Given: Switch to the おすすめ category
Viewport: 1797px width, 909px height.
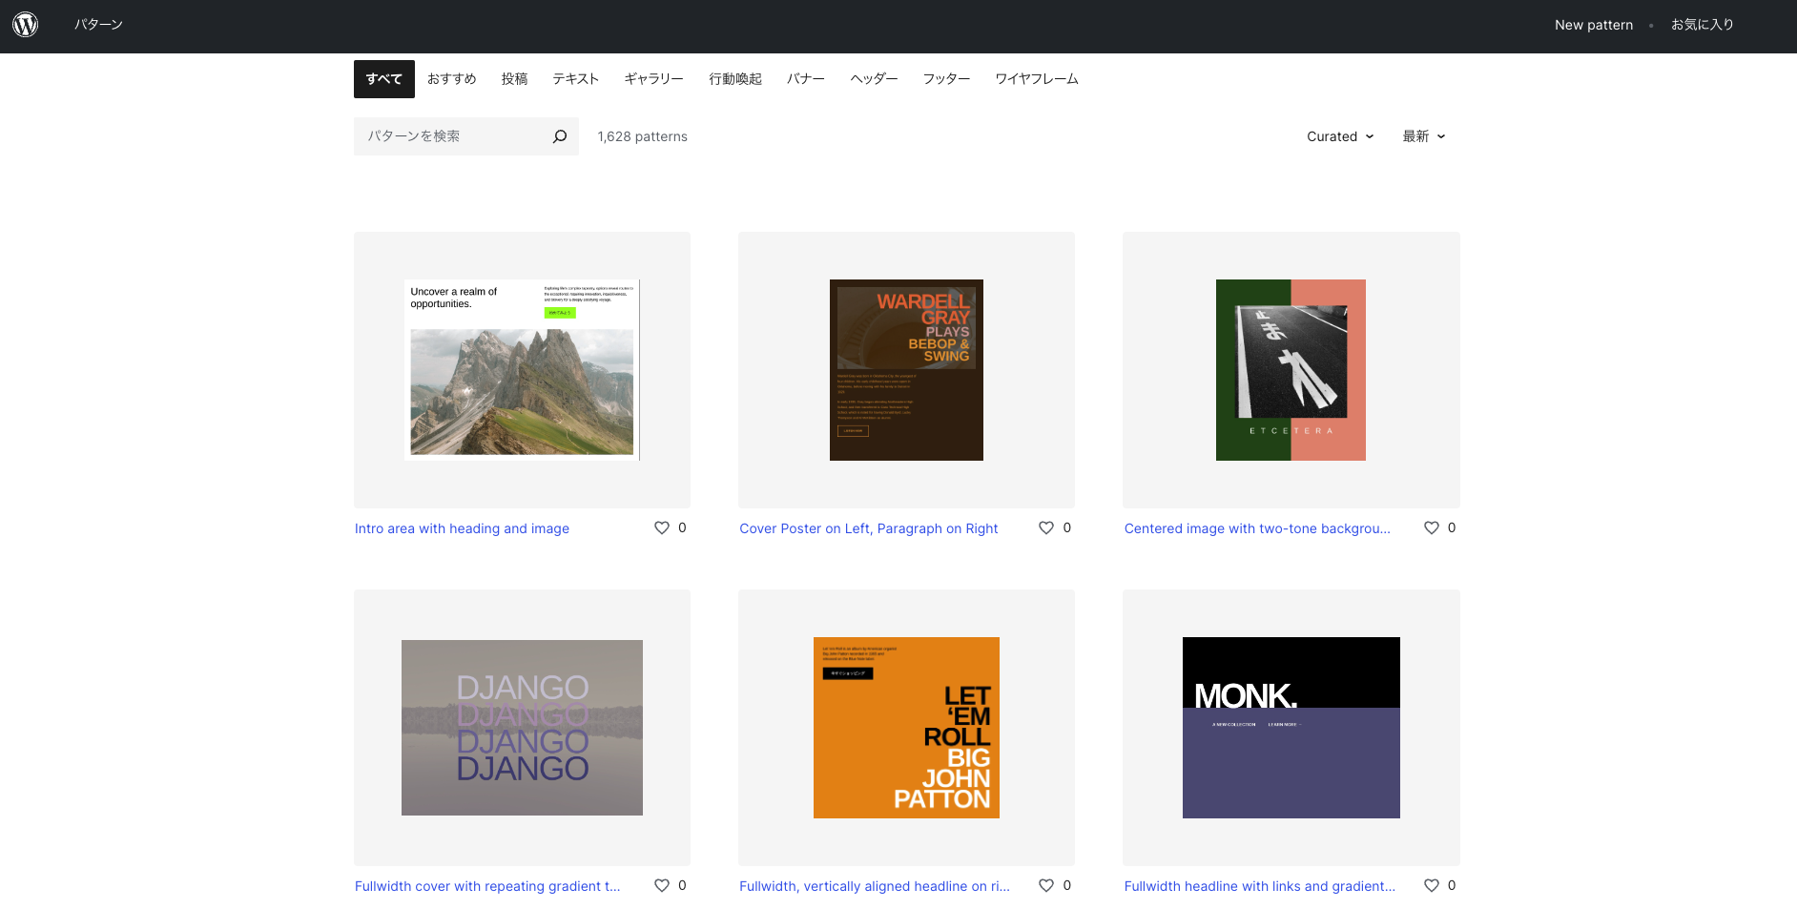Looking at the screenshot, I should 452,79.
